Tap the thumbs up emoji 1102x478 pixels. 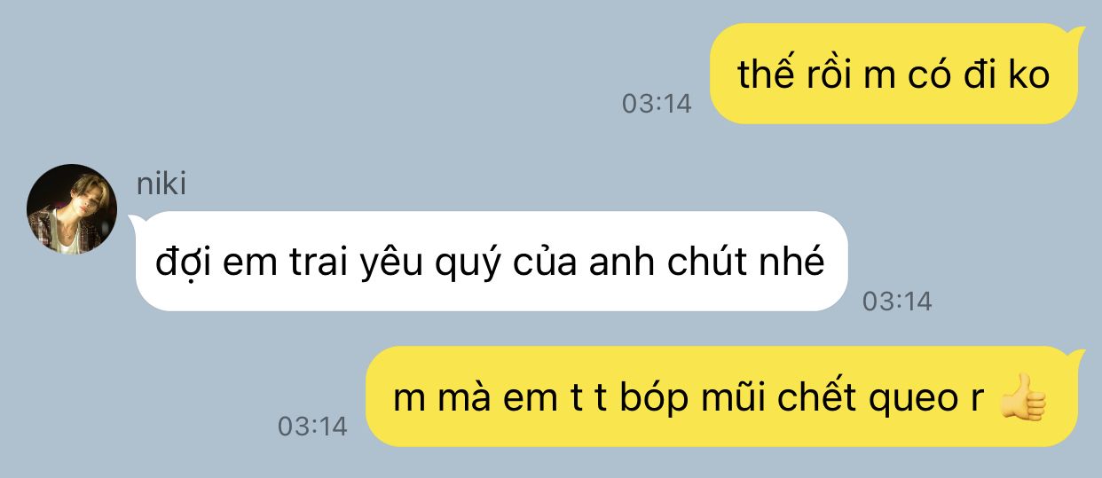(1023, 397)
